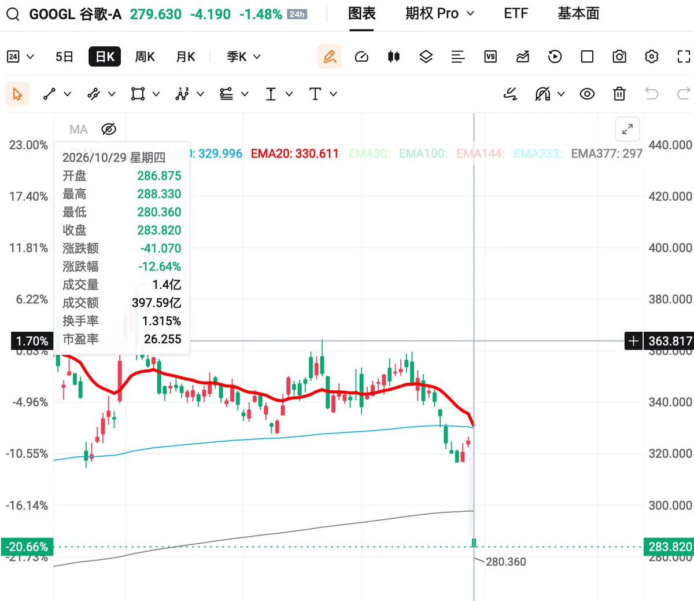Toggle MA indicator visibility eye icon
The image size is (694, 601).
coord(109,129)
